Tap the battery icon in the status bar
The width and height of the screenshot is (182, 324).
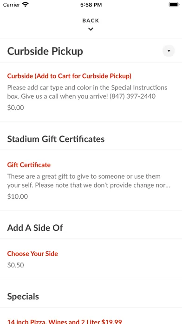(x=174, y=5)
